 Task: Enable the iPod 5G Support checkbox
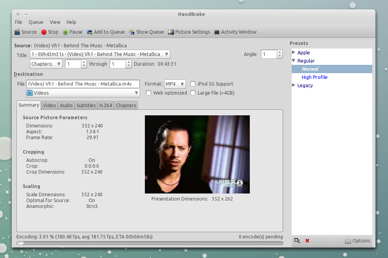[x=193, y=84]
